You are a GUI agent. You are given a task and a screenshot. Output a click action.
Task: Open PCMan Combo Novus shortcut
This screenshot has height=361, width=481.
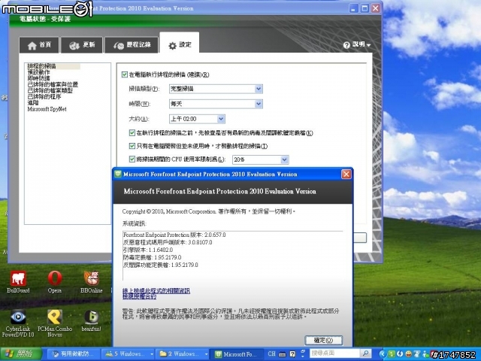(55, 323)
